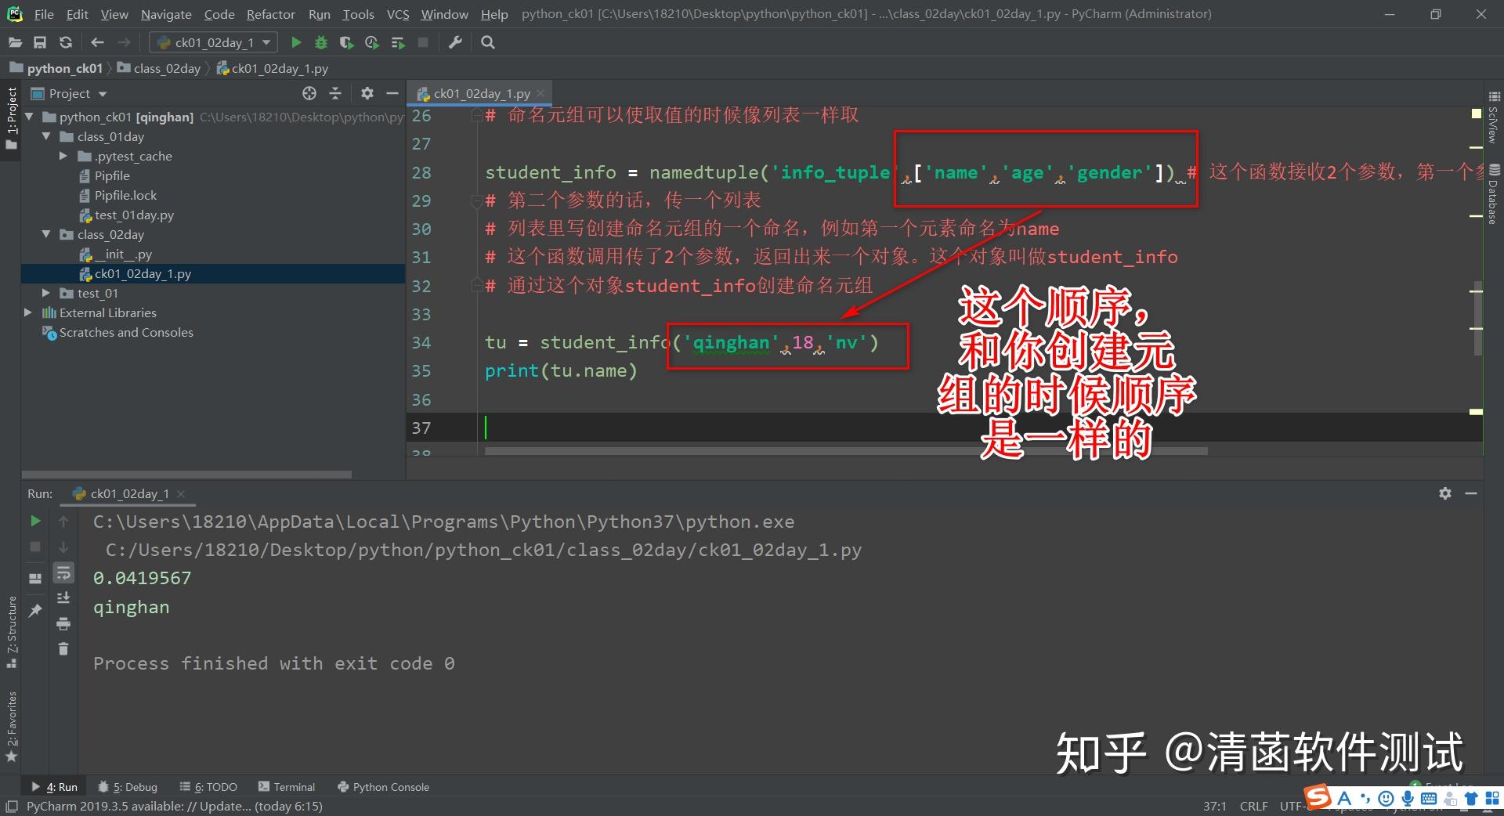Screen dimensions: 1504x816
Task: Pin the Run tab with the pin icon
Action: coord(34,610)
